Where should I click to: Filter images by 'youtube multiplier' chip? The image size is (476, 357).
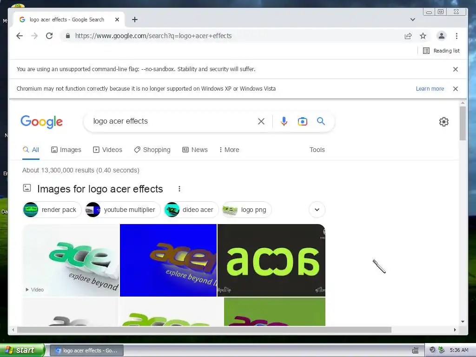123,210
